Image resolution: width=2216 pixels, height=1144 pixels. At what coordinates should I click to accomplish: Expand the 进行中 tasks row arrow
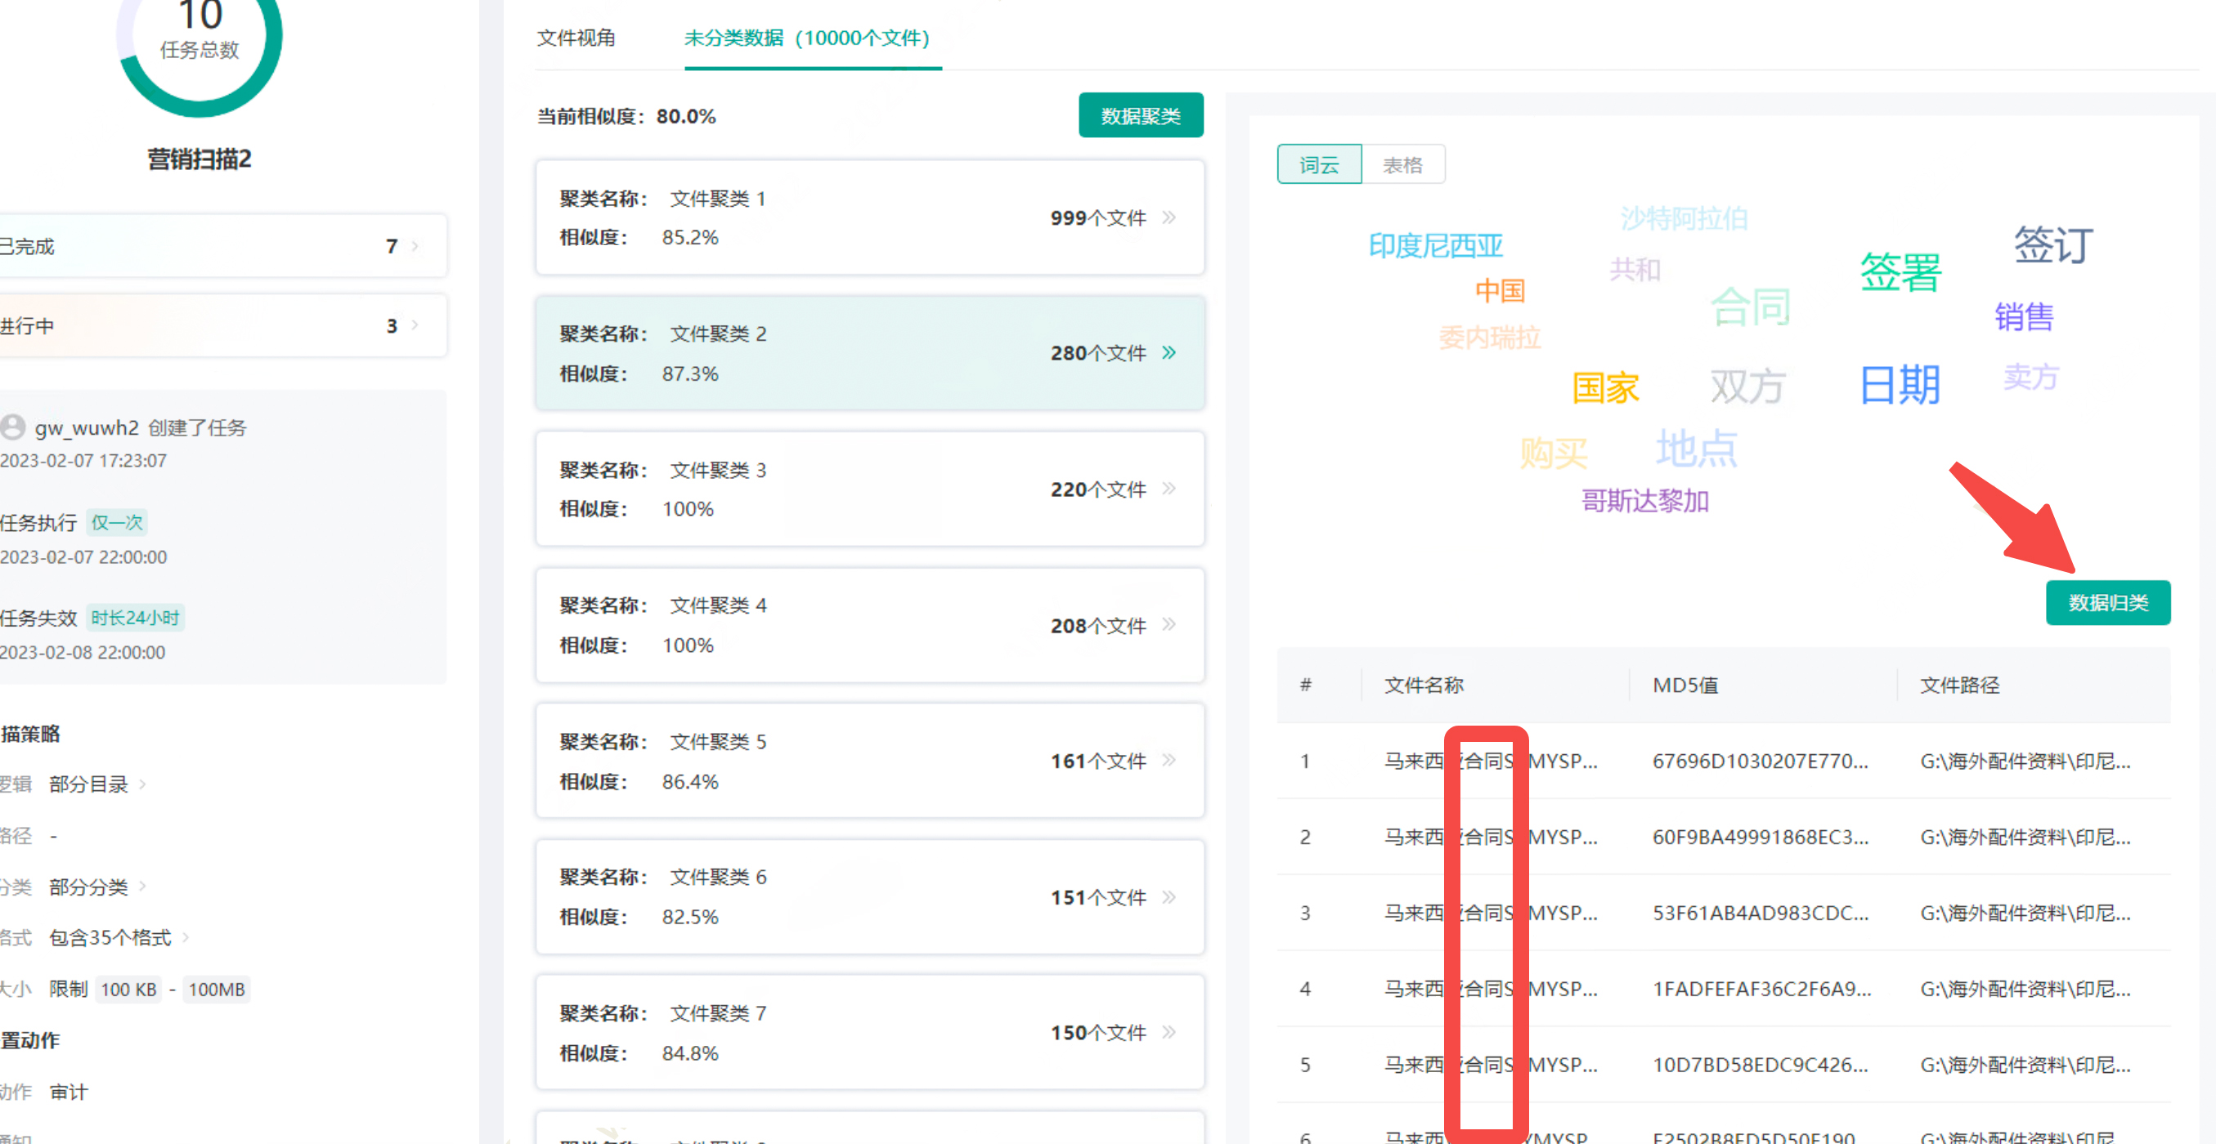(415, 326)
